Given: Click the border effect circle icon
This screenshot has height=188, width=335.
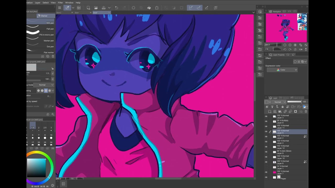Looking at the screenshot, I should point(295,62).
